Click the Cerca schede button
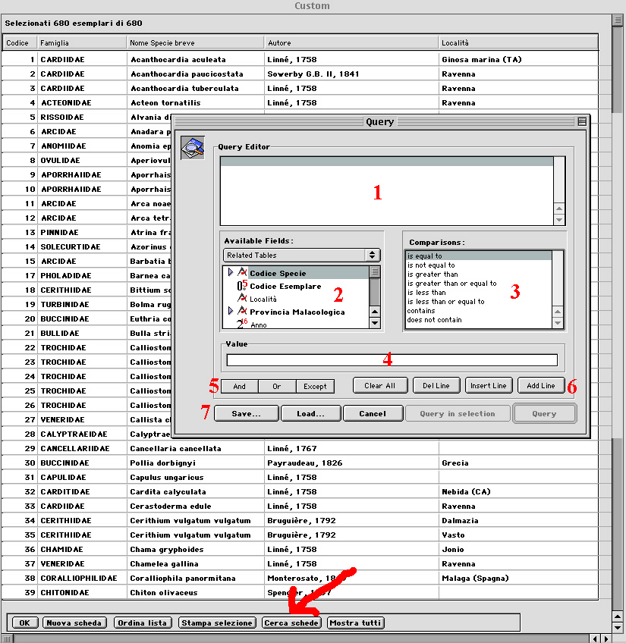The width and height of the screenshot is (626, 643). point(291,623)
